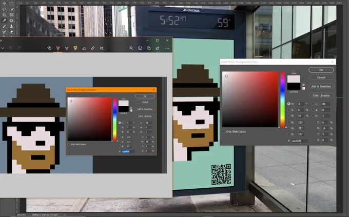
Task: Select the Eyedropper tool
Action: click(x=4, y=21)
